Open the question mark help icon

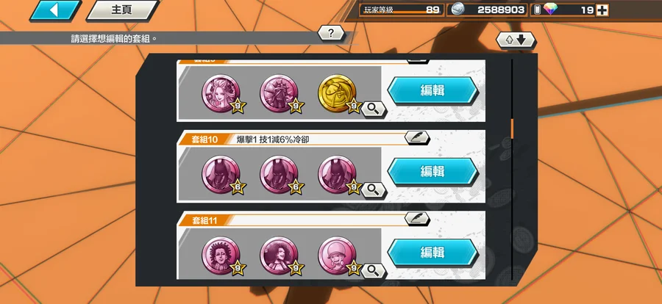coord(330,33)
